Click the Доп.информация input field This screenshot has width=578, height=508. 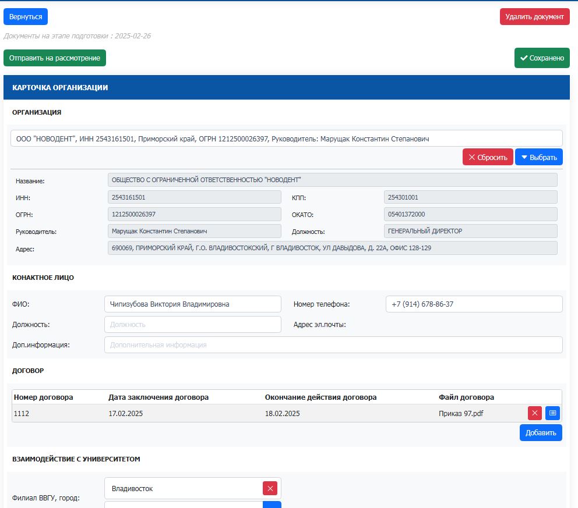click(333, 345)
